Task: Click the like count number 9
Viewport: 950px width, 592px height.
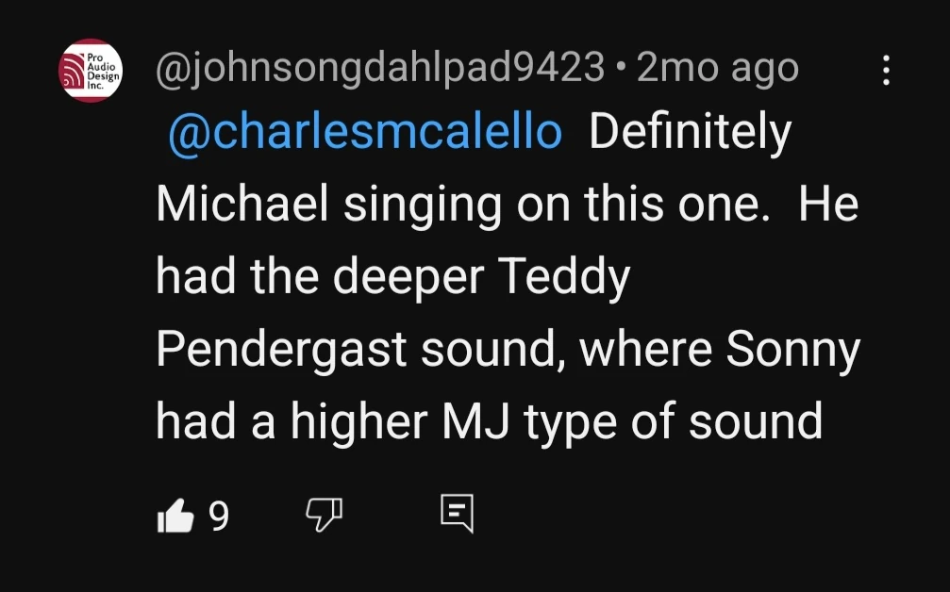Action: (x=218, y=516)
